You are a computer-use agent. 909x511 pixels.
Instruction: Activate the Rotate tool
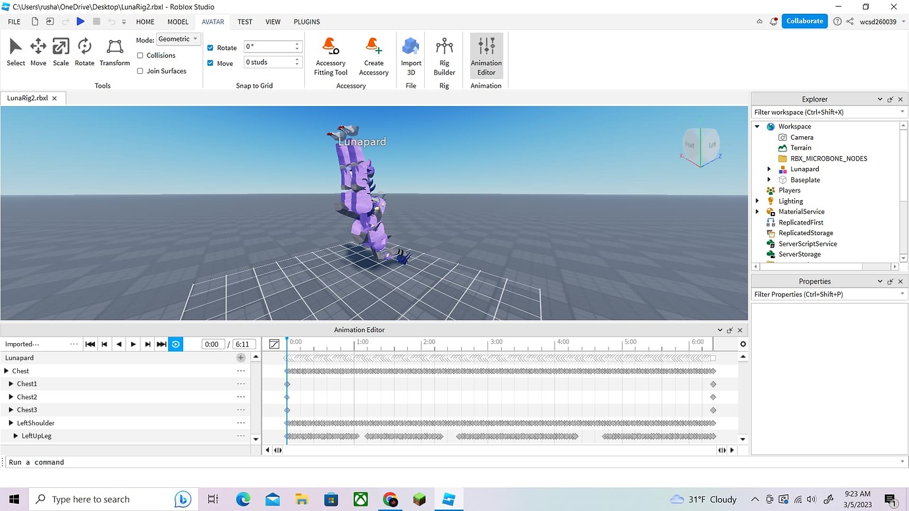tap(84, 52)
